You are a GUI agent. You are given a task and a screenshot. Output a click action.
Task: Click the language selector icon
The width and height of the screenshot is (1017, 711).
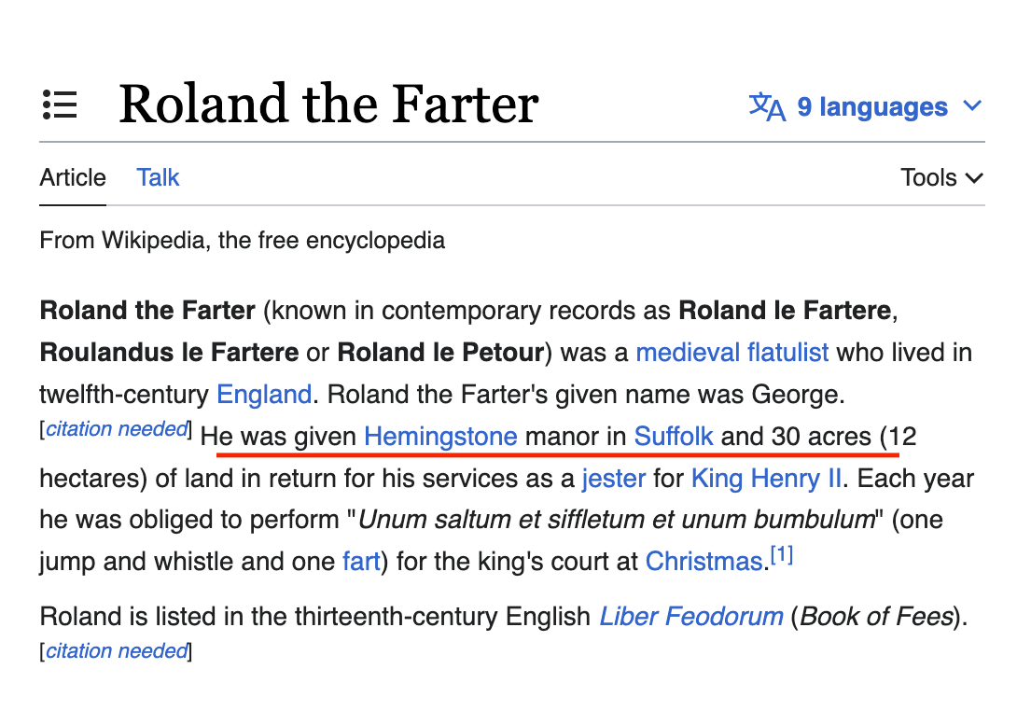pos(766,106)
